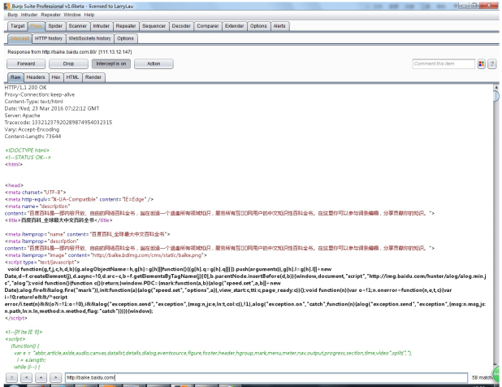This screenshot has height=387, width=502.
Task: Click the 'Vary: Accept-Encoding' header line
Action: [x=32, y=129]
